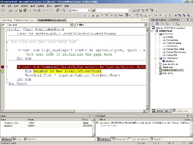Image resolution: width=193 pixels, height=145 pixels.
Task: Switch to the Start Page tab
Action: coord(7,20)
